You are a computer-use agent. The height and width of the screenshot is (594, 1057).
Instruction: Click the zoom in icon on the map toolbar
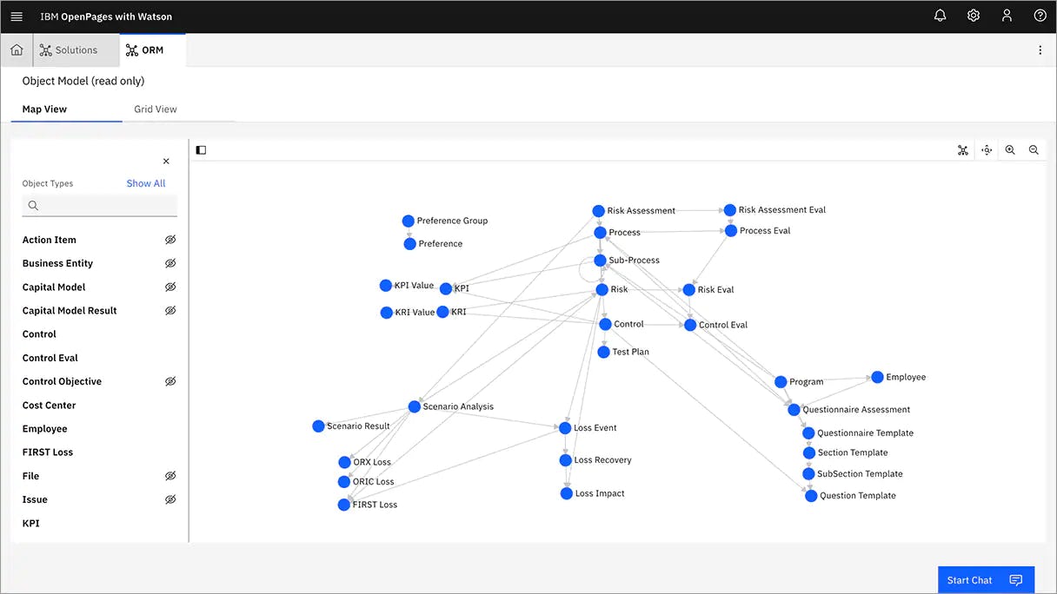pyautogui.click(x=1010, y=149)
